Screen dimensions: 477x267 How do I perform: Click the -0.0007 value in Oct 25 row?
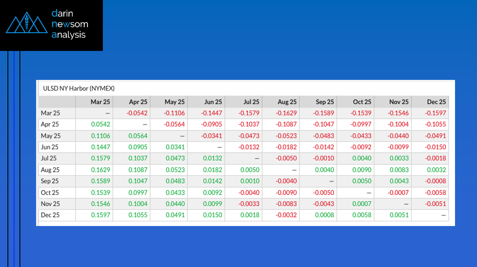click(x=399, y=192)
